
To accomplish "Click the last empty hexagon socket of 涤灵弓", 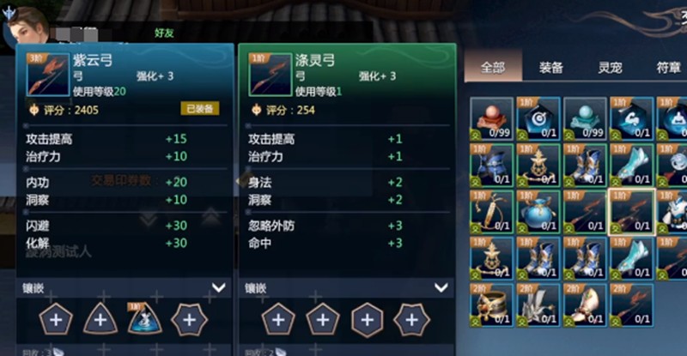I will (411, 320).
